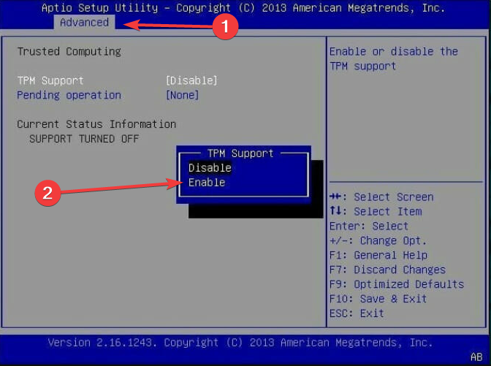Click the F10: Save & Exit hint
The height and width of the screenshot is (366, 491).
point(378,299)
